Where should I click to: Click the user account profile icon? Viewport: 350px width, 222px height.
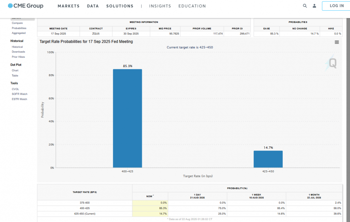click(x=314, y=6)
